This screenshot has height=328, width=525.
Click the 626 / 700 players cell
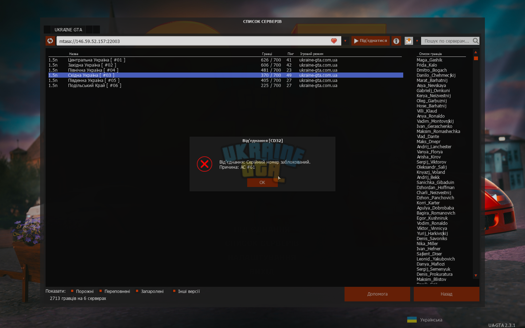point(271,60)
